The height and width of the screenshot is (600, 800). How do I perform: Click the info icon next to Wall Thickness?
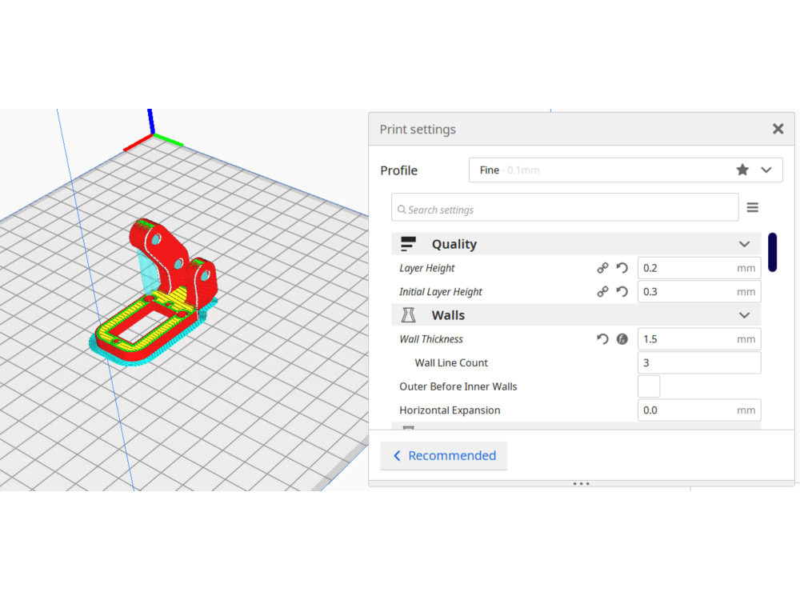(622, 338)
